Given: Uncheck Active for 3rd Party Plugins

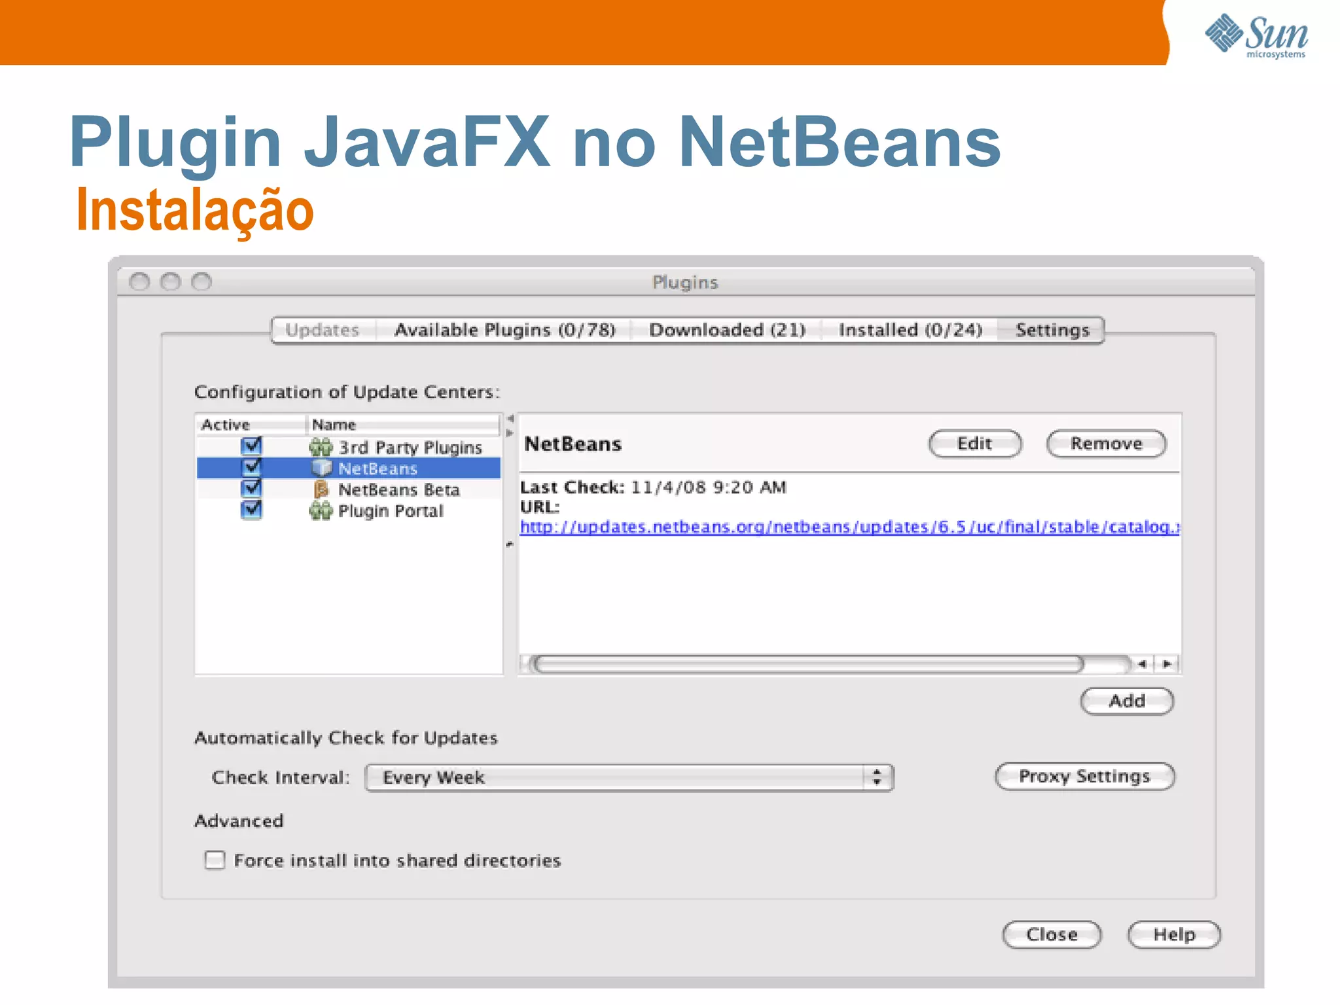Looking at the screenshot, I should (x=251, y=446).
